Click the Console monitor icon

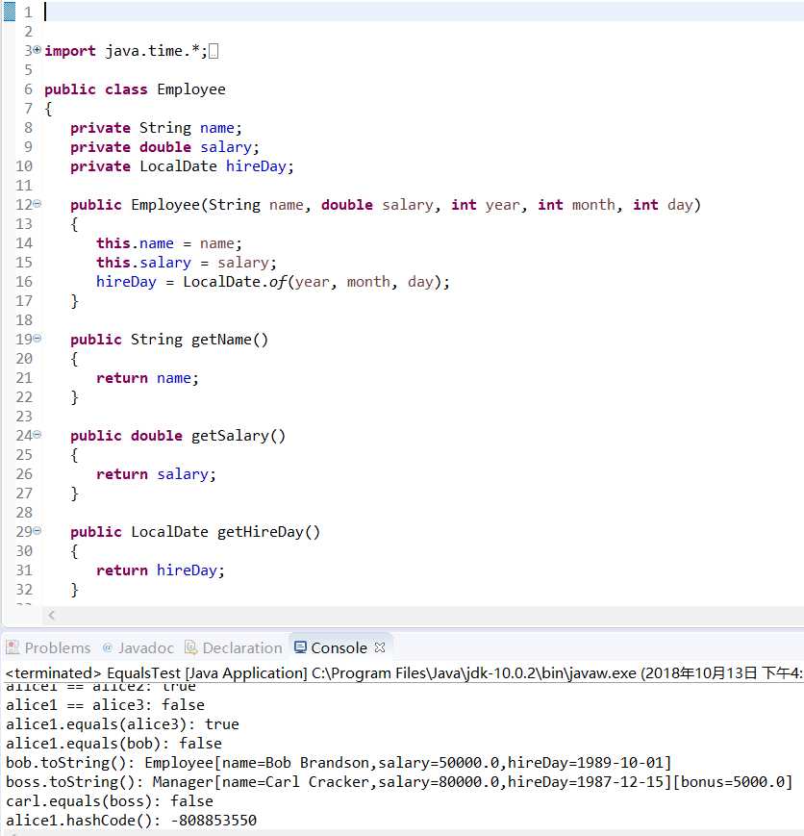[x=301, y=647]
